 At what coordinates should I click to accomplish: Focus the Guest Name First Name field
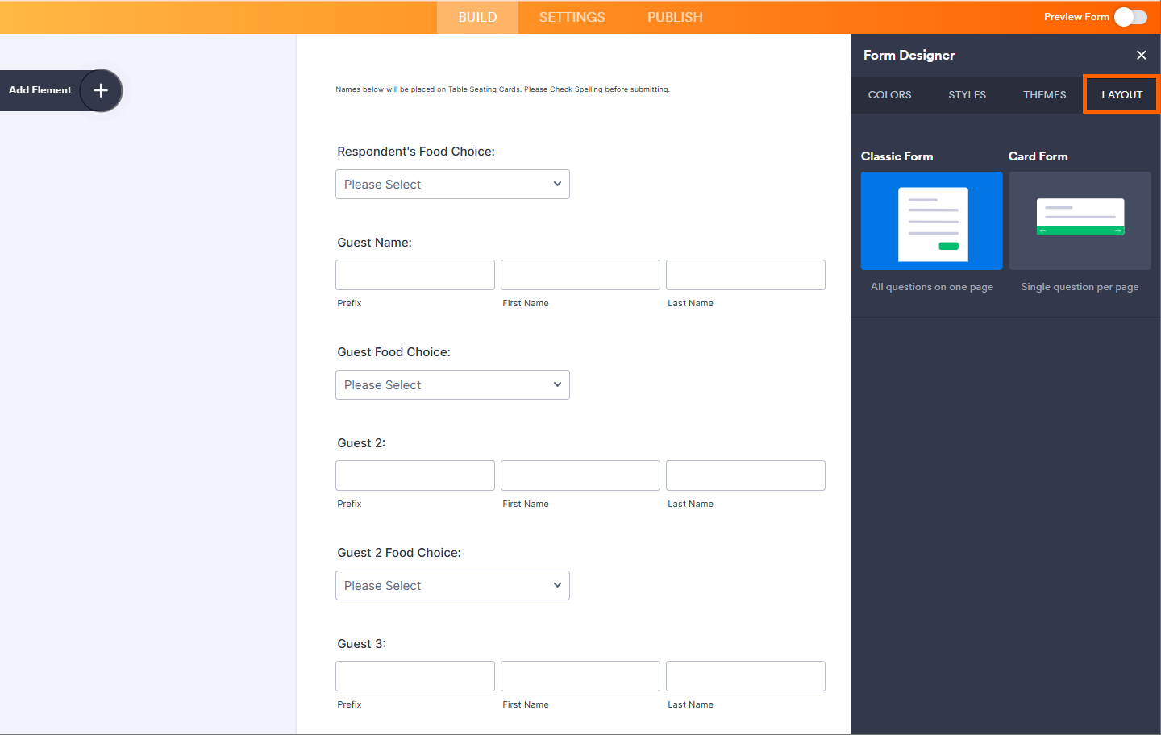pyautogui.click(x=580, y=275)
